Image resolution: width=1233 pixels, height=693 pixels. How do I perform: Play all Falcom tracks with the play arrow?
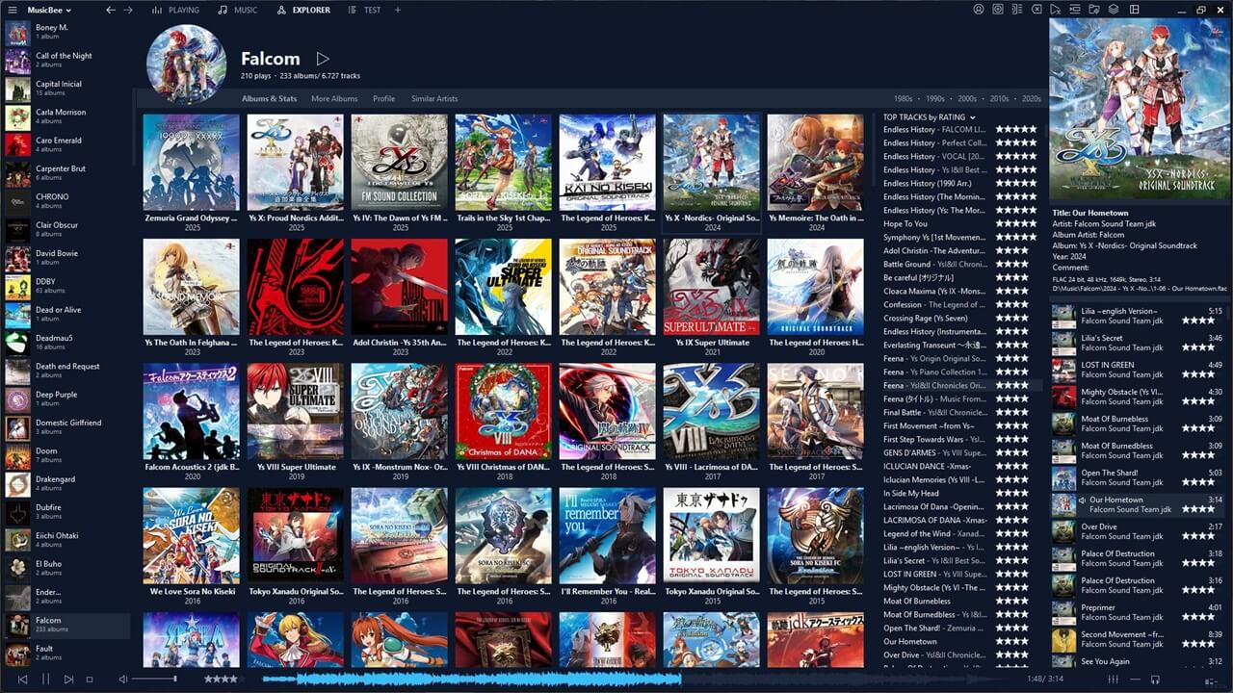coord(323,59)
